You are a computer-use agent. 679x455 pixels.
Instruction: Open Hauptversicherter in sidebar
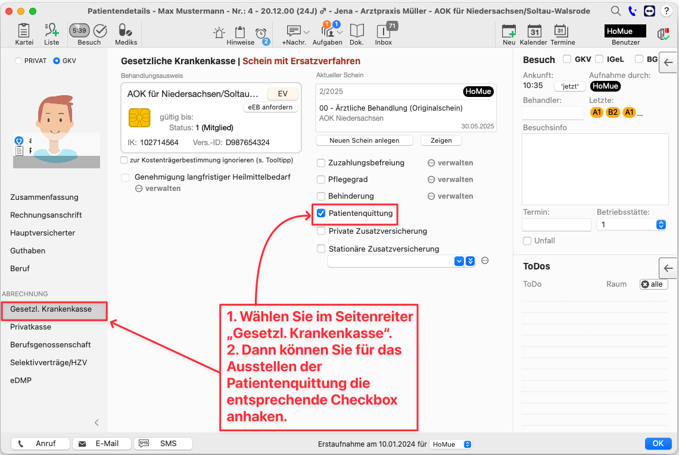click(42, 233)
